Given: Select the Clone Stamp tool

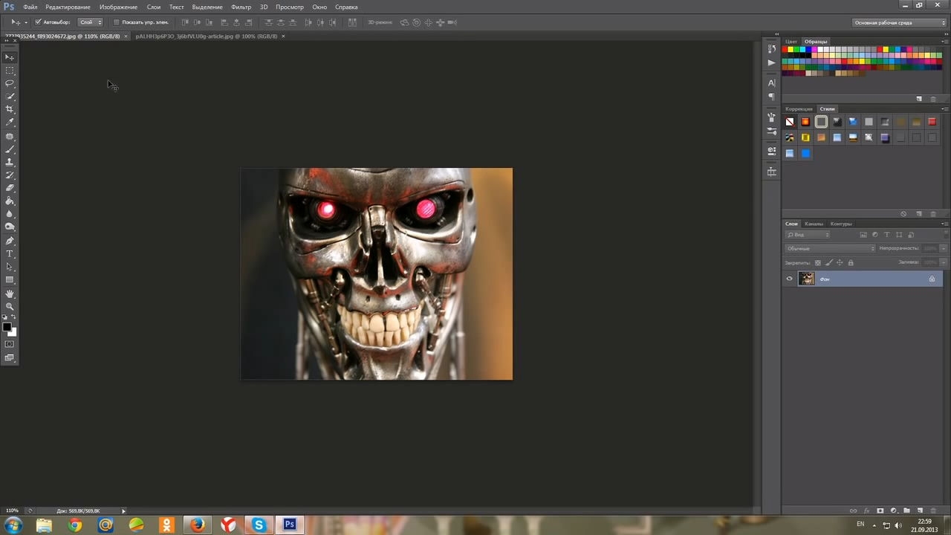Looking at the screenshot, I should 10,162.
